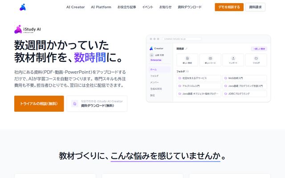Click the フォルダ folder icon tile
The width and height of the screenshot is (285, 178).
pos(256,60)
